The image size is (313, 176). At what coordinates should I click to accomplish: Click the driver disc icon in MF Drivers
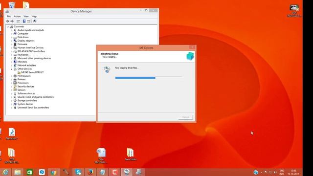click(107, 69)
